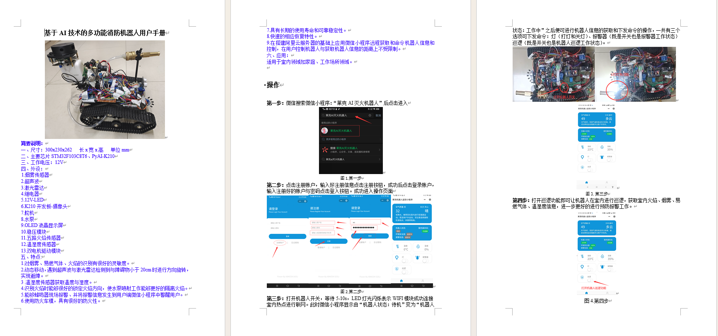Click feature line 1.对烟雾、易燃气体、火焰的识别
The width and height of the screenshot is (718, 336).
click(x=76, y=263)
